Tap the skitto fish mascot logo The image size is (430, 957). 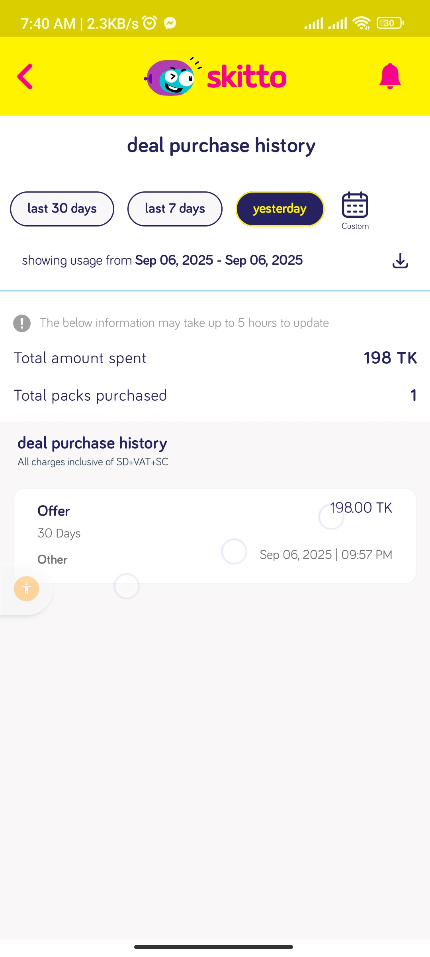click(x=170, y=78)
